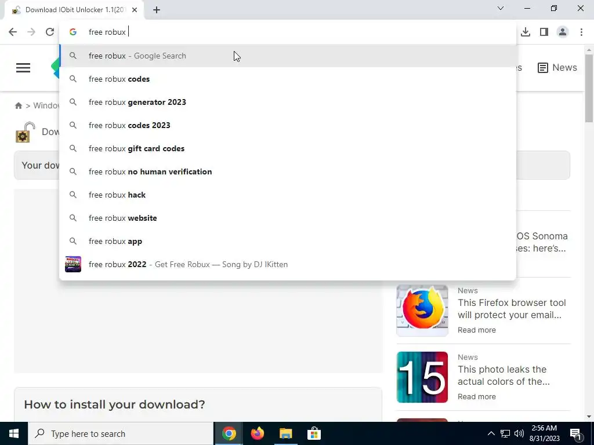
Task: Show hidden system tray icons
Action: (x=491, y=433)
